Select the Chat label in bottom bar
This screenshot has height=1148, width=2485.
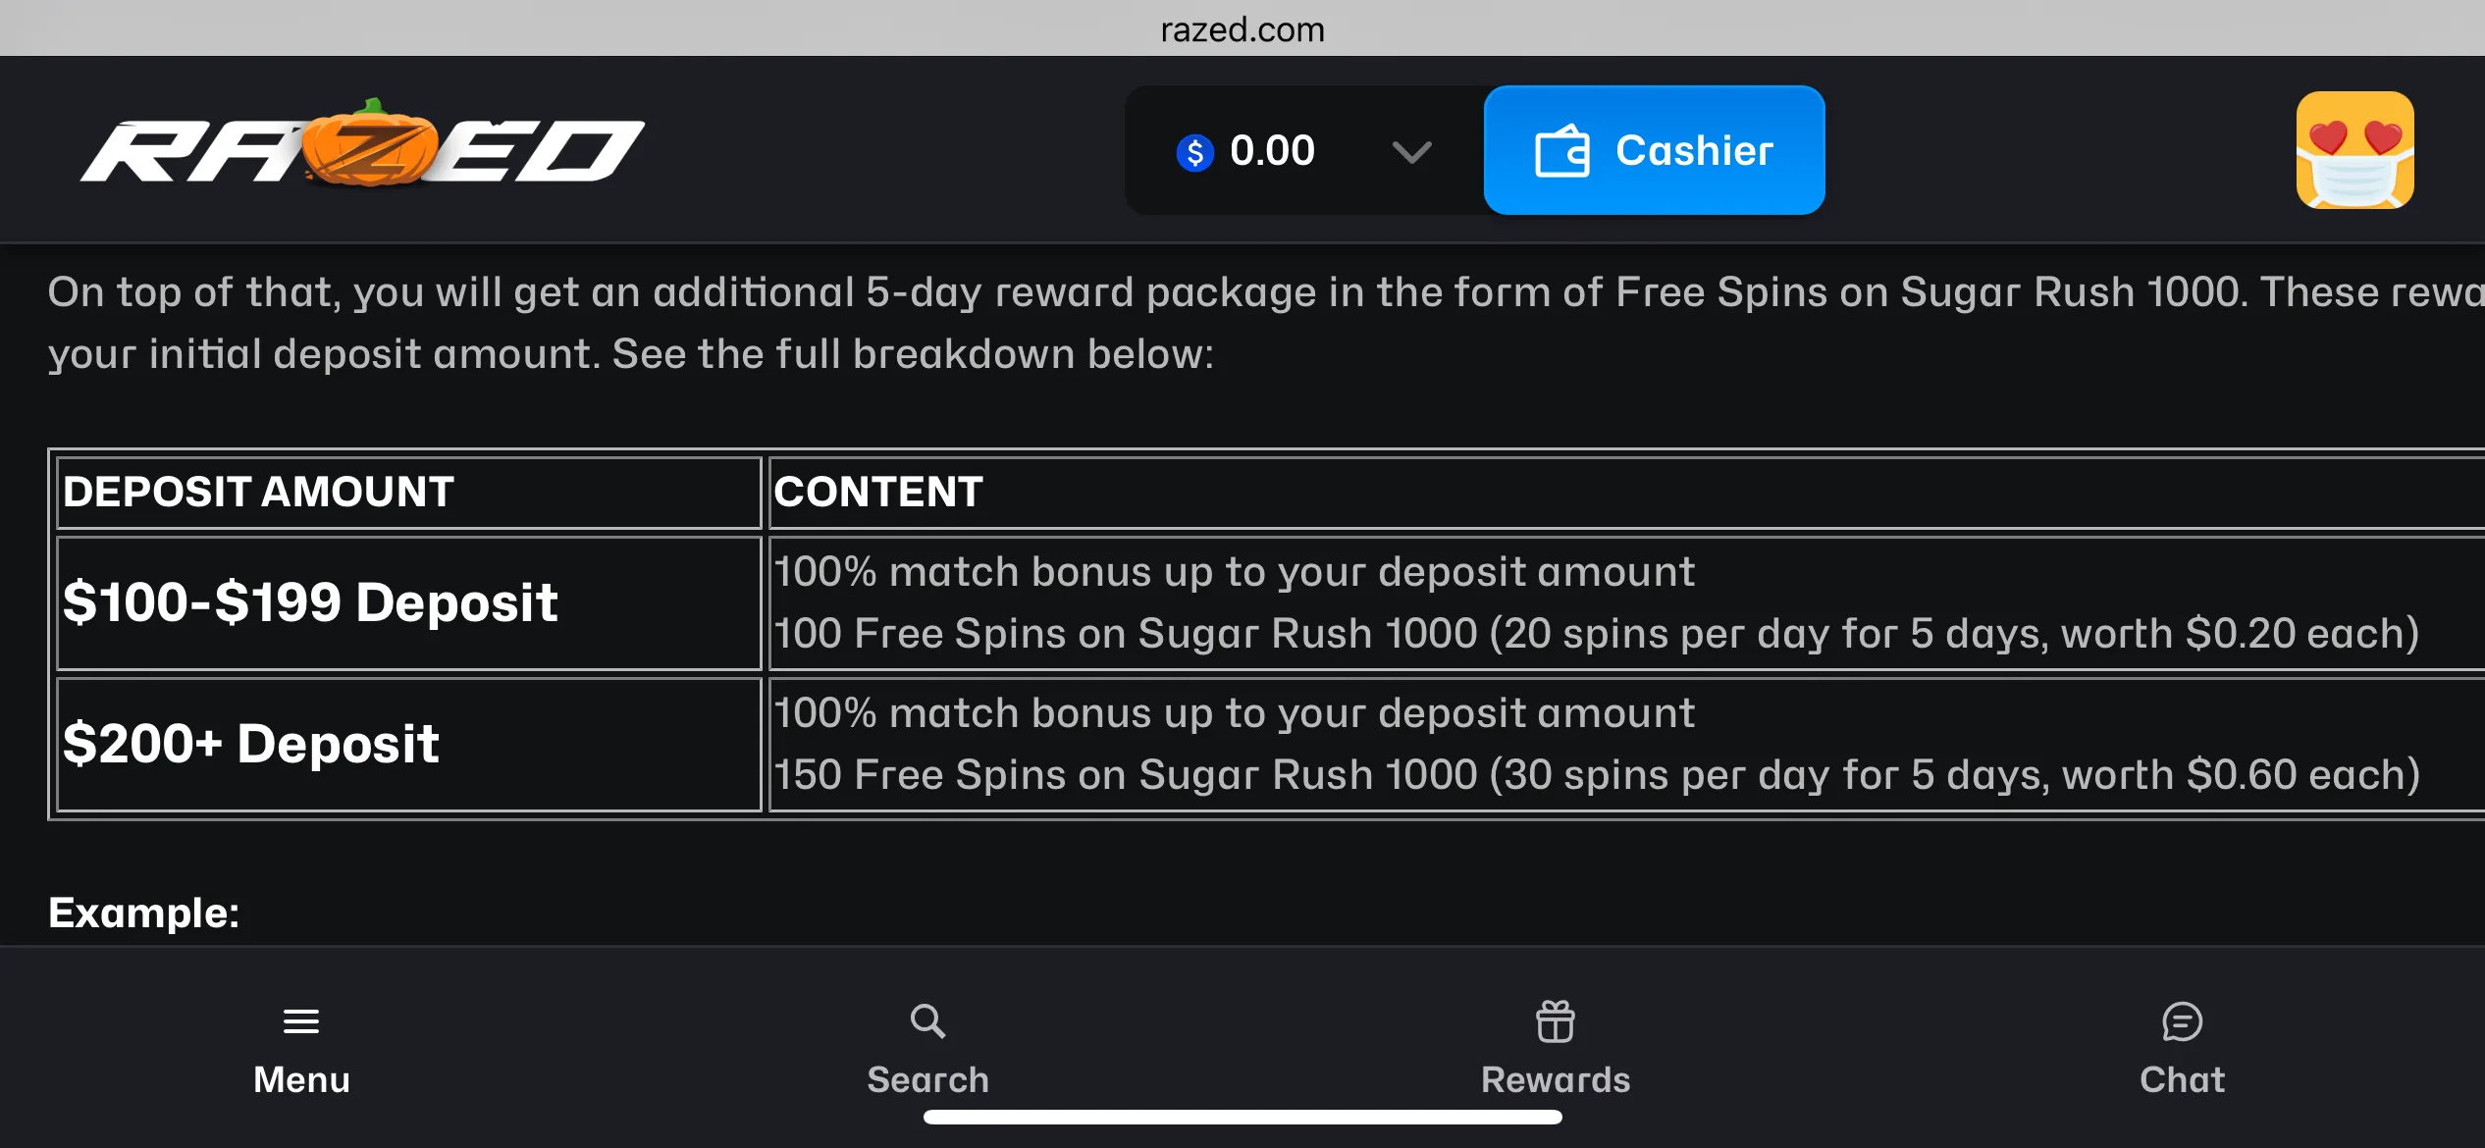(x=2182, y=1079)
